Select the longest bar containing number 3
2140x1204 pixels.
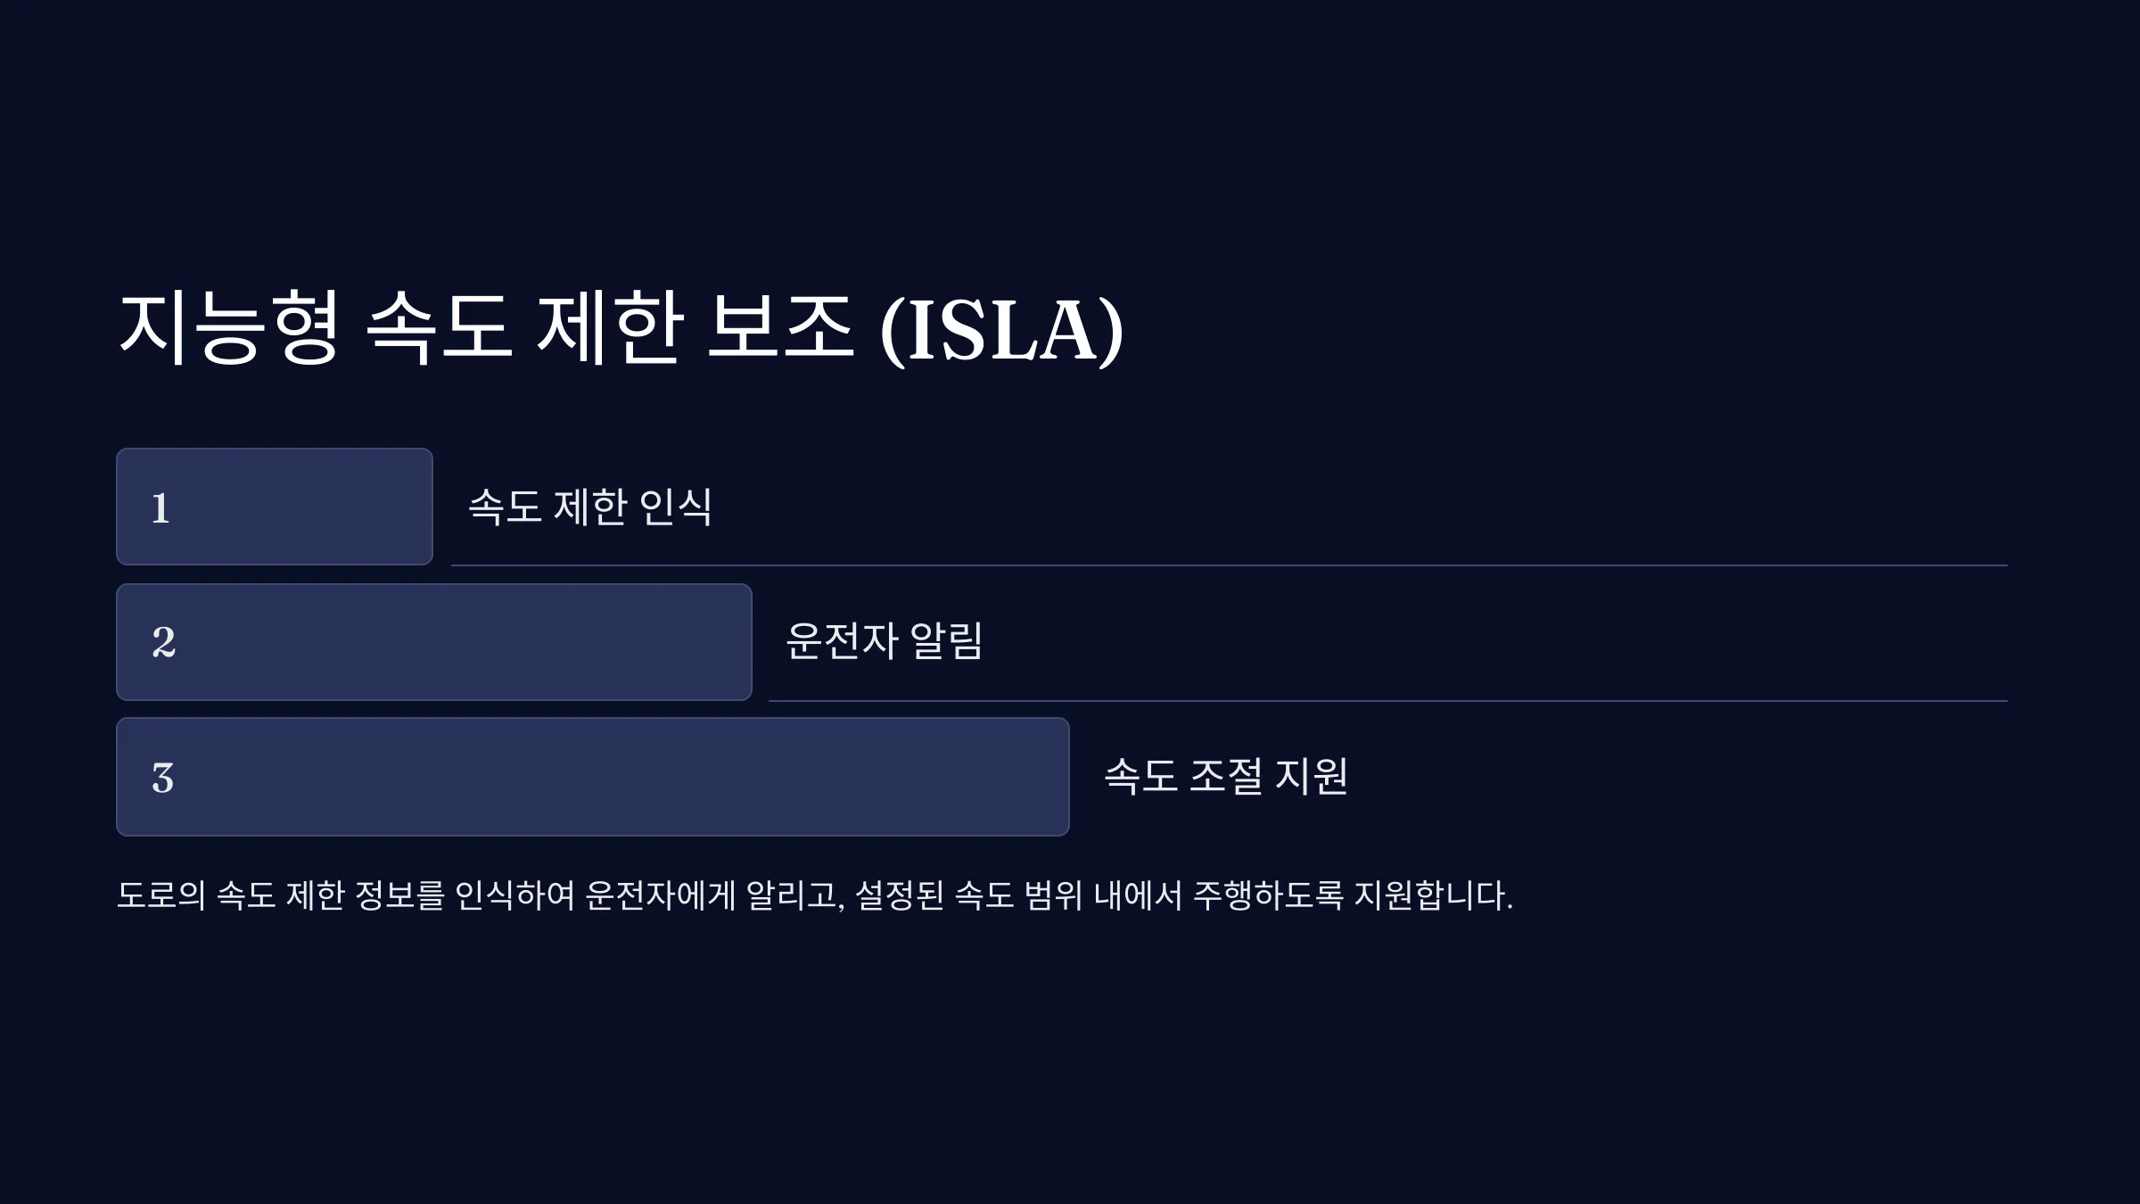593,777
